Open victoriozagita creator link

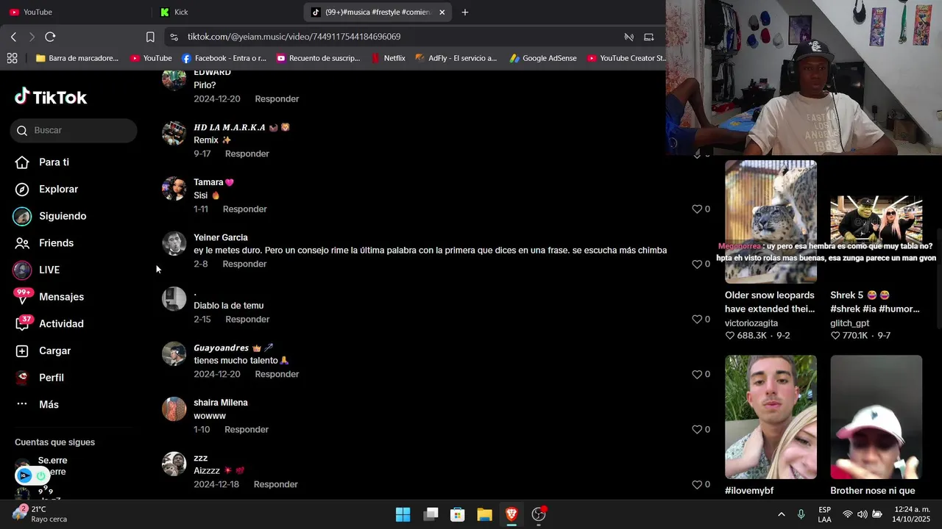751,323
